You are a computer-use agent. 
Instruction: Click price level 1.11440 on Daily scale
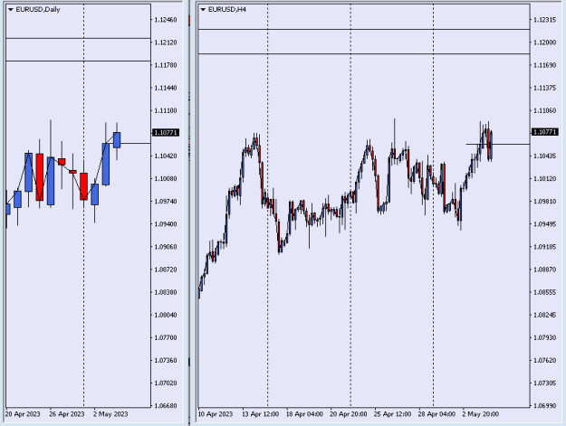(166, 88)
